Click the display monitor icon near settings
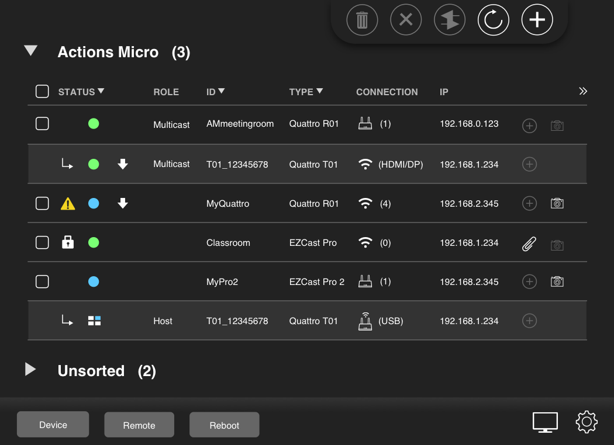 [545, 422]
